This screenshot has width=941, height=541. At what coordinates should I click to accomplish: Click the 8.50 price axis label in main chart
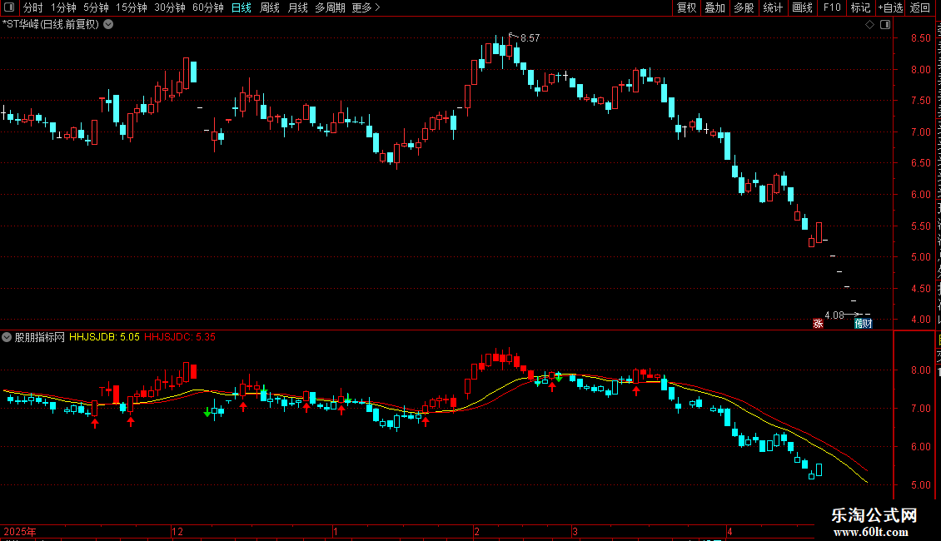click(920, 37)
